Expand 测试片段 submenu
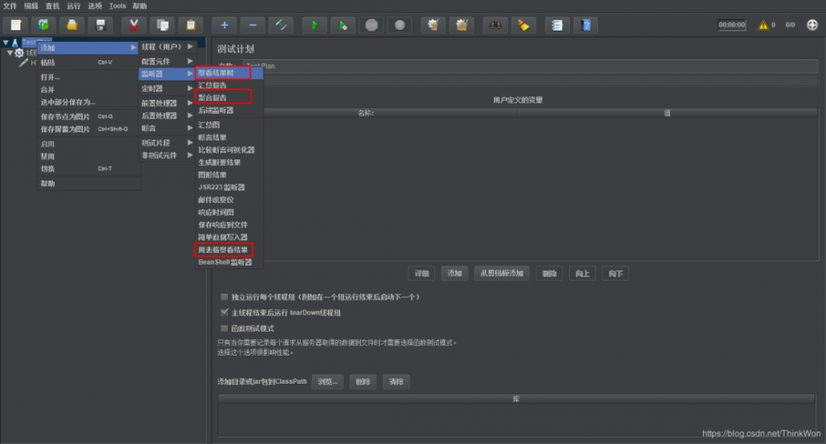826x444 pixels. [x=168, y=143]
